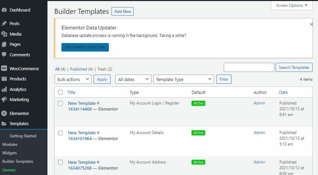
Task: Open the Media menu
Action: coord(15,34)
